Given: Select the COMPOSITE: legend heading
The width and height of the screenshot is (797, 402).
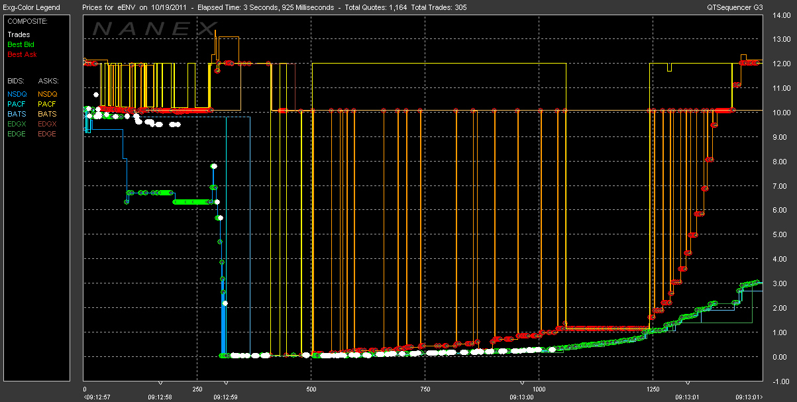Looking at the screenshot, I should (x=27, y=21).
